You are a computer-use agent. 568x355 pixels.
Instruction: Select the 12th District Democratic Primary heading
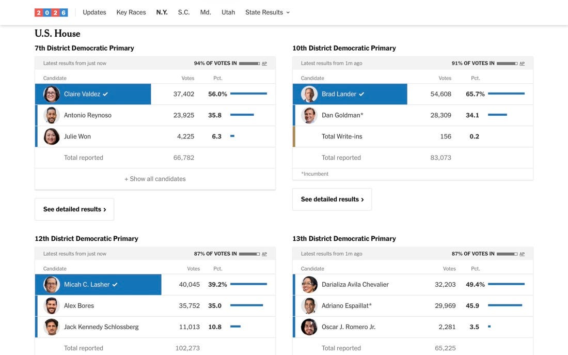(x=87, y=239)
